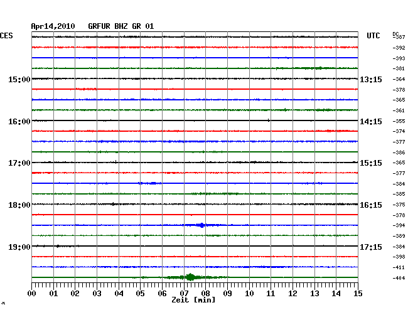Click minute label 07 on the time axis
This screenshot has height=310, width=408.
coord(184,294)
